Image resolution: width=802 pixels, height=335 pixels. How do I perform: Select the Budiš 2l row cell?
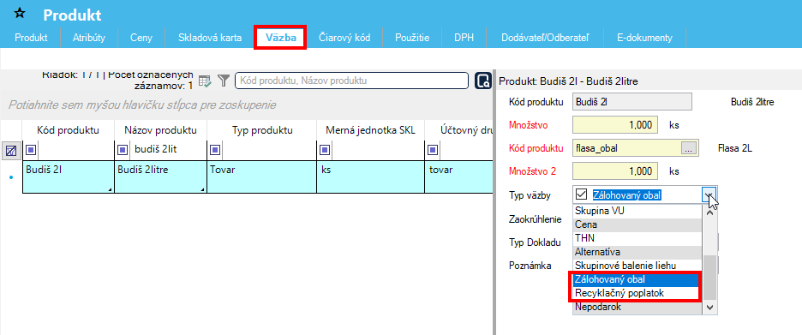coord(69,177)
